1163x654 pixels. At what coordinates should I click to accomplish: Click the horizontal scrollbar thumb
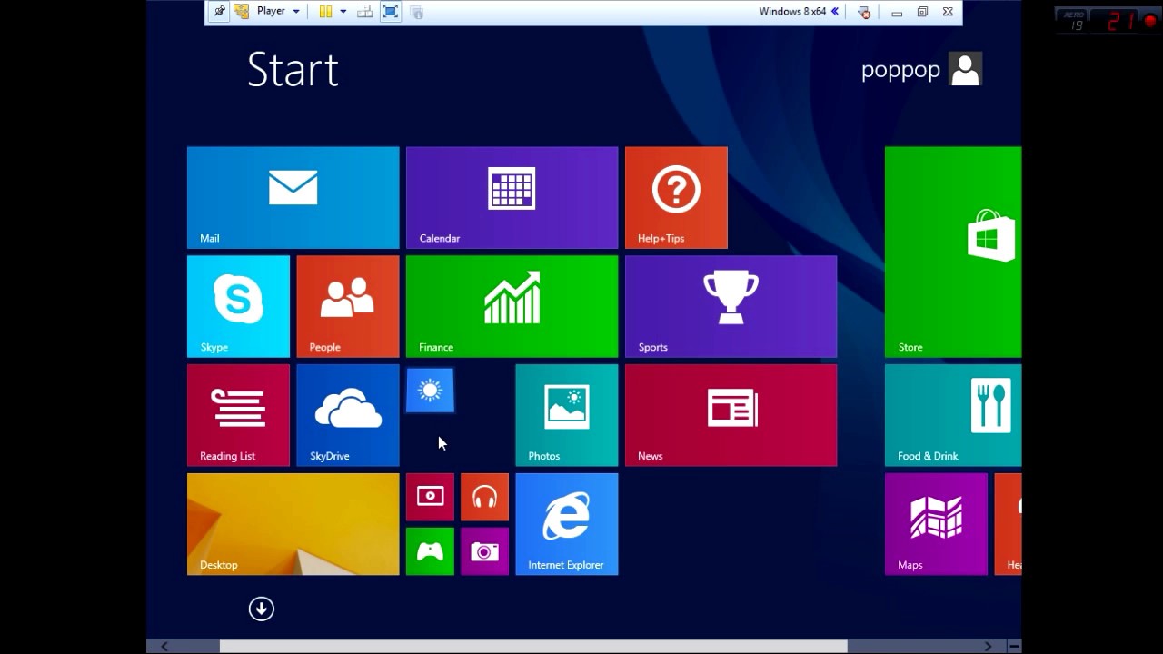[x=533, y=646]
